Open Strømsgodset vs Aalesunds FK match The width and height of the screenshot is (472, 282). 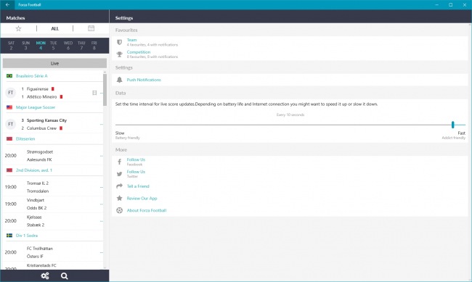tap(53, 156)
